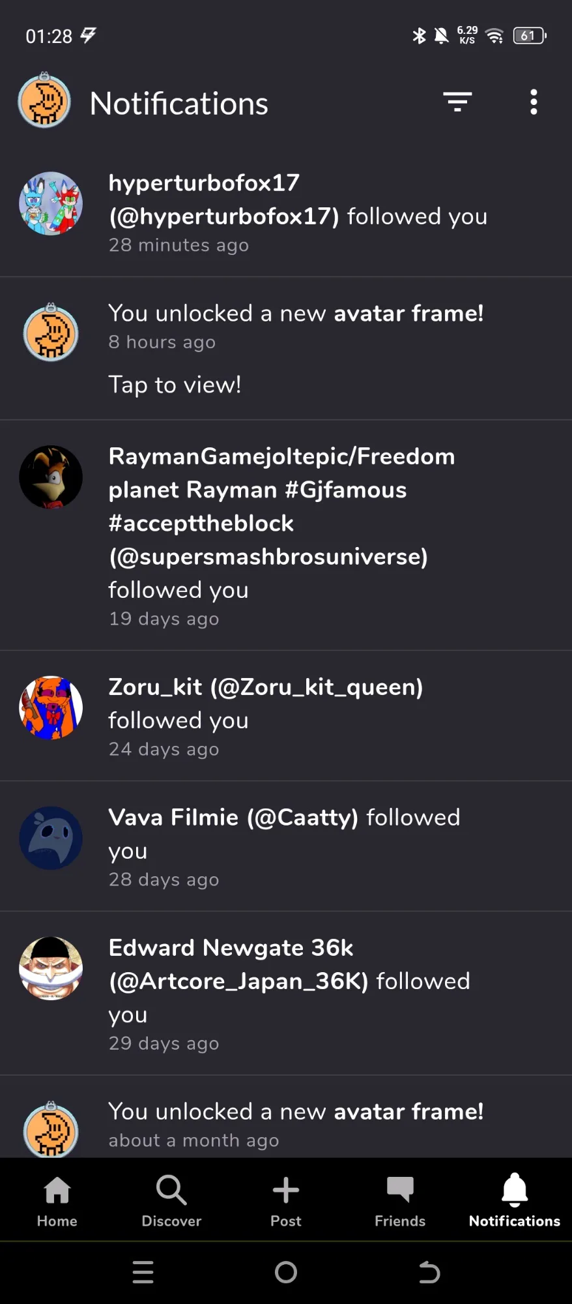Open the avatar frame notification from a month ago
Image resolution: width=572 pixels, height=1304 pixels.
(286, 1117)
